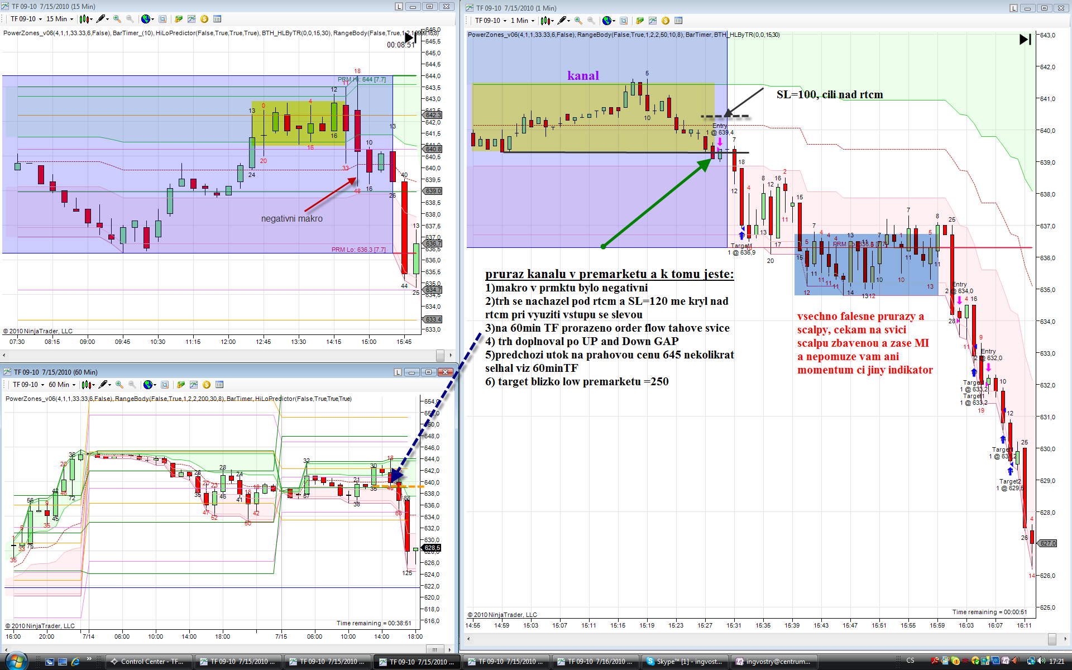Click the 1 Min chart horizontal scrollbar thumb

click(1052, 639)
